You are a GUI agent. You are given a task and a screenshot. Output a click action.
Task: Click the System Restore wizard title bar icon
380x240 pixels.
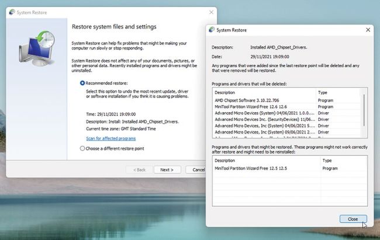click(13, 12)
